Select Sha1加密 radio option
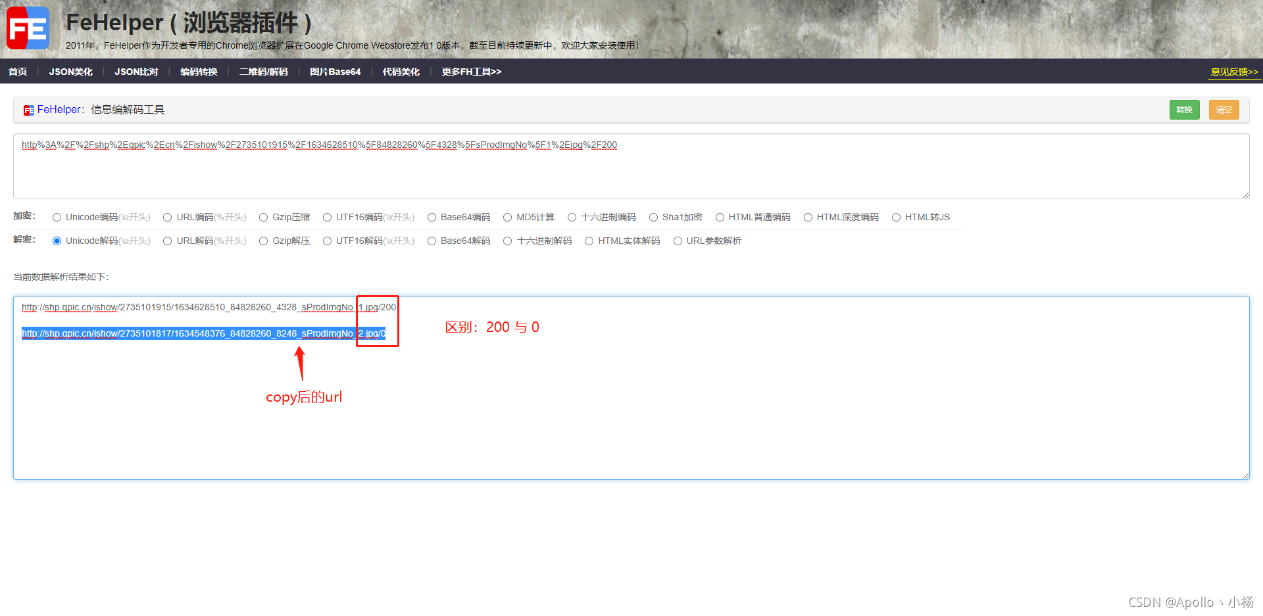 point(654,218)
